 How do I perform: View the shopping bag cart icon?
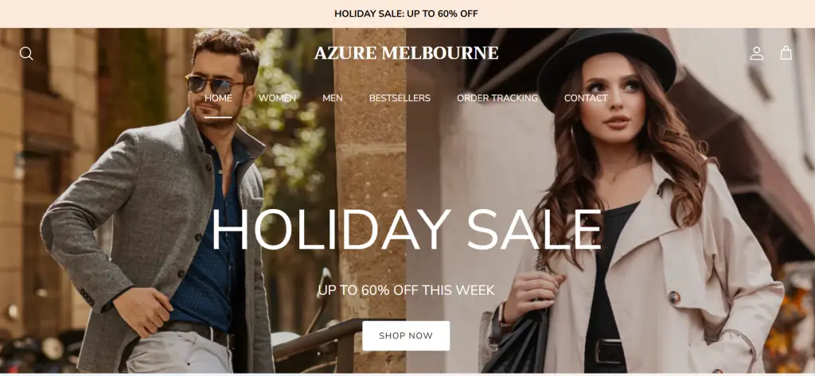[786, 52]
